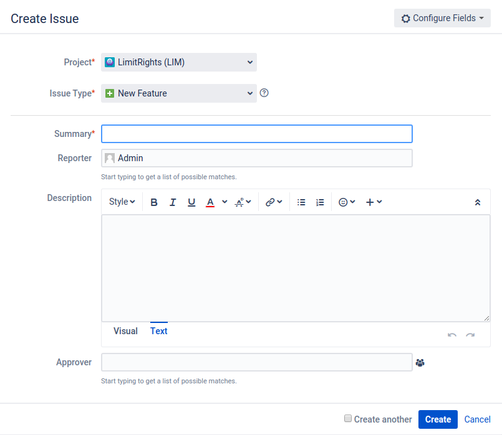Click the Reporter hint about possible matches
The image size is (502, 435).
pyautogui.click(x=169, y=177)
